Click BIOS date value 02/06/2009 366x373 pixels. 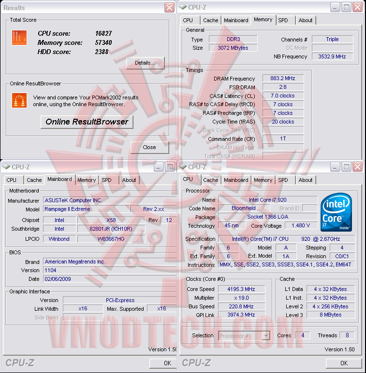(110, 279)
